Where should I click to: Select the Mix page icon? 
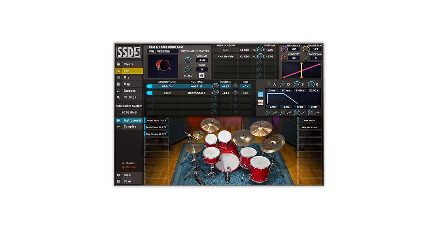point(118,77)
